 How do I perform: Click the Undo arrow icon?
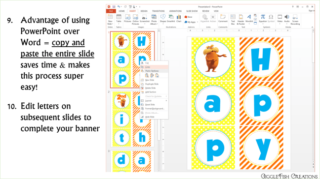pyautogui.click(x=119, y=7)
